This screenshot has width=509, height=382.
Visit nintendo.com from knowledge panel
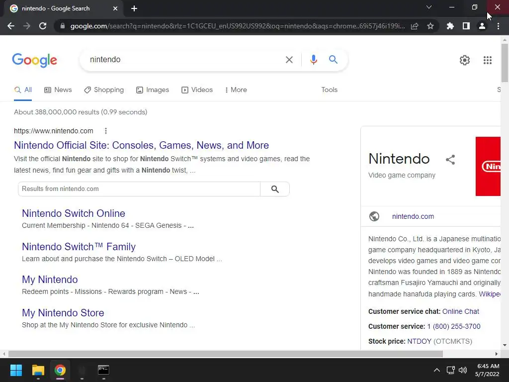pyautogui.click(x=413, y=216)
